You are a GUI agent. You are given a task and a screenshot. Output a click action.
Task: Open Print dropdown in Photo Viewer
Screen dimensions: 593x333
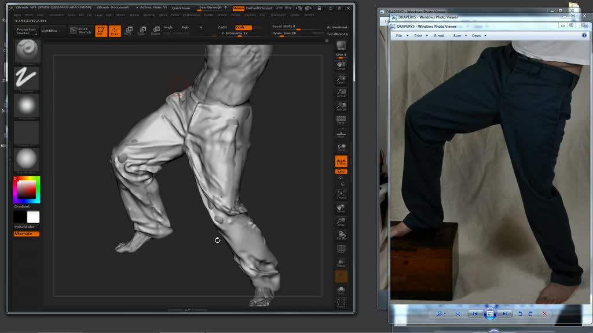pyautogui.click(x=421, y=35)
